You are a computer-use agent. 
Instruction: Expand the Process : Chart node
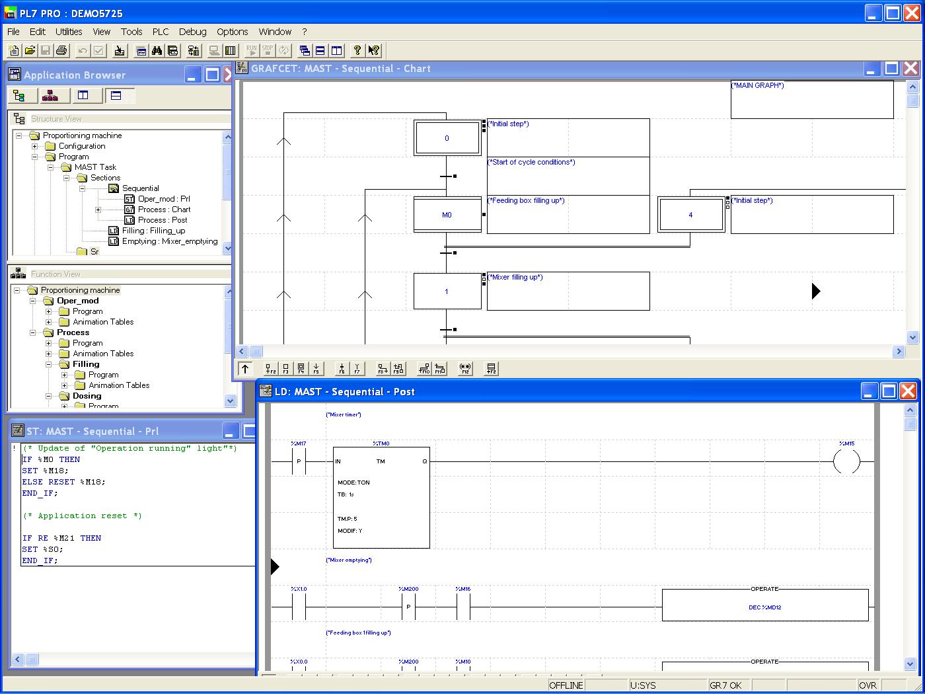coord(98,210)
